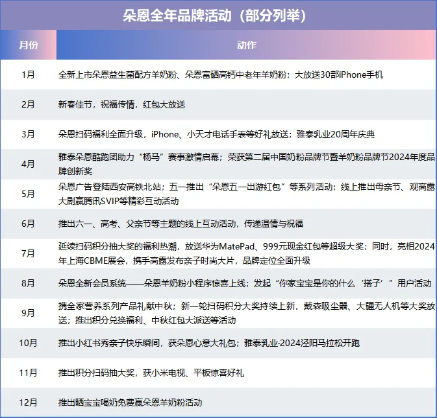Click the 11月 row label
437x418 pixels.
pos(29,373)
